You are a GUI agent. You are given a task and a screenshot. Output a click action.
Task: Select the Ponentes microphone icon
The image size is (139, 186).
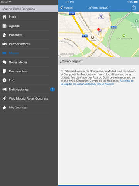point(4,35)
